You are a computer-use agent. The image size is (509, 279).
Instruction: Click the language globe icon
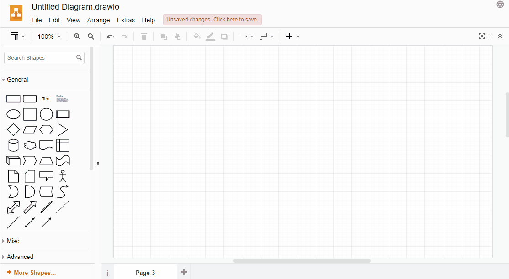tap(500, 4)
